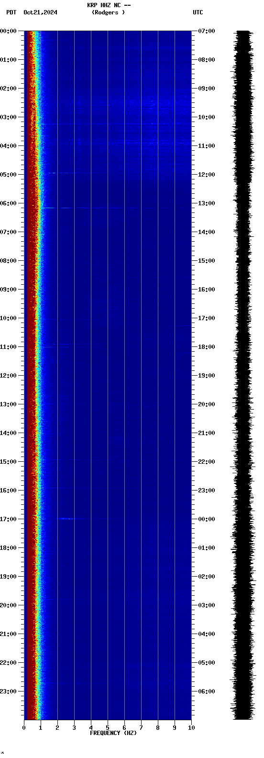The height and width of the screenshot is (758, 264).
Task: Click the 'FREQUENCY (HZ)' axis label
Action: pyautogui.click(x=113, y=733)
